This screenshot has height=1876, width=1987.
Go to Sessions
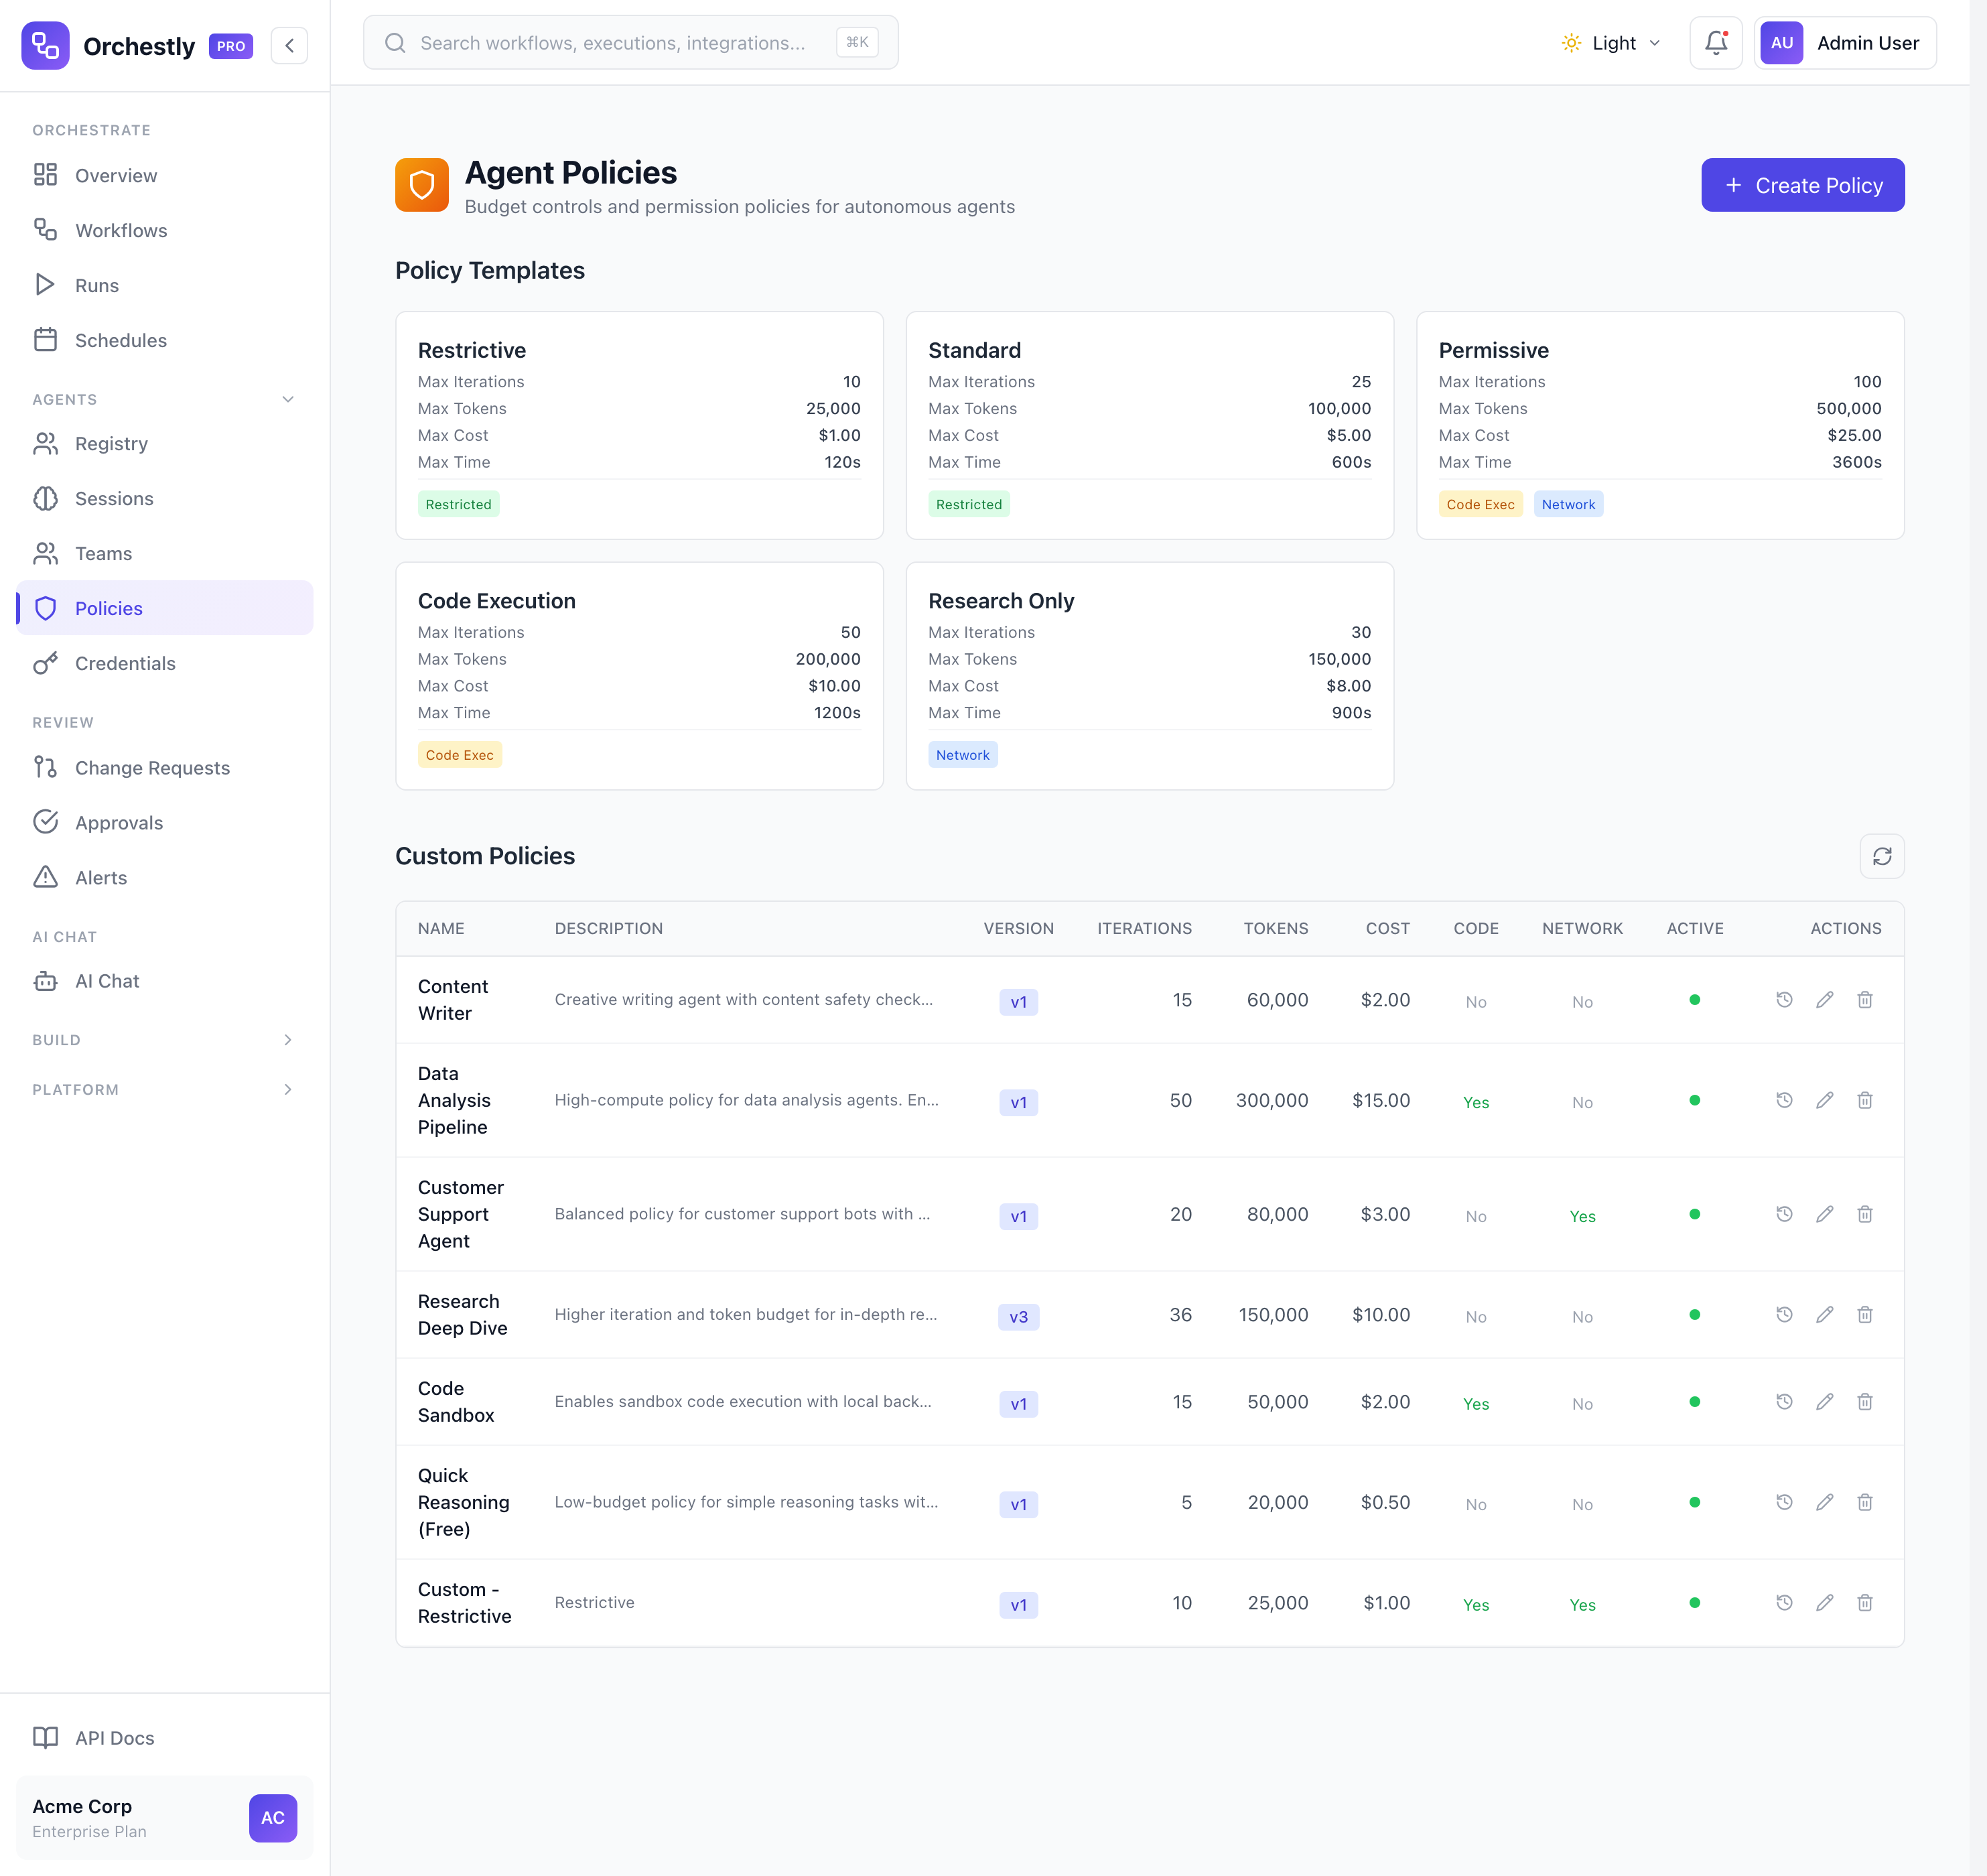tap(165, 498)
